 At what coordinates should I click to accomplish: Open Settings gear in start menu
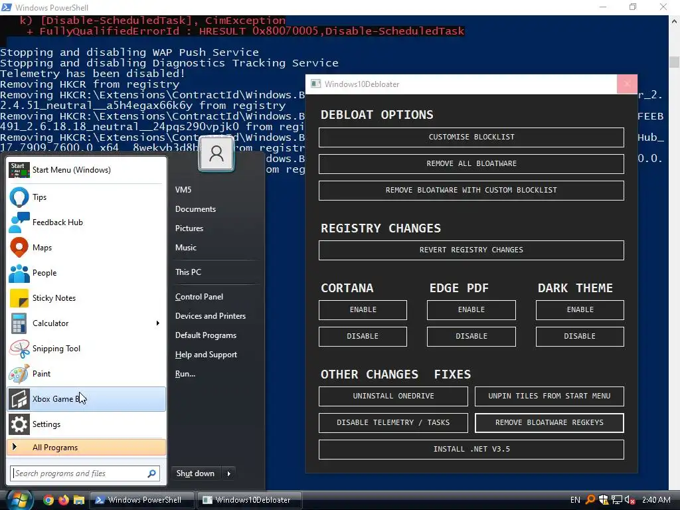19,424
